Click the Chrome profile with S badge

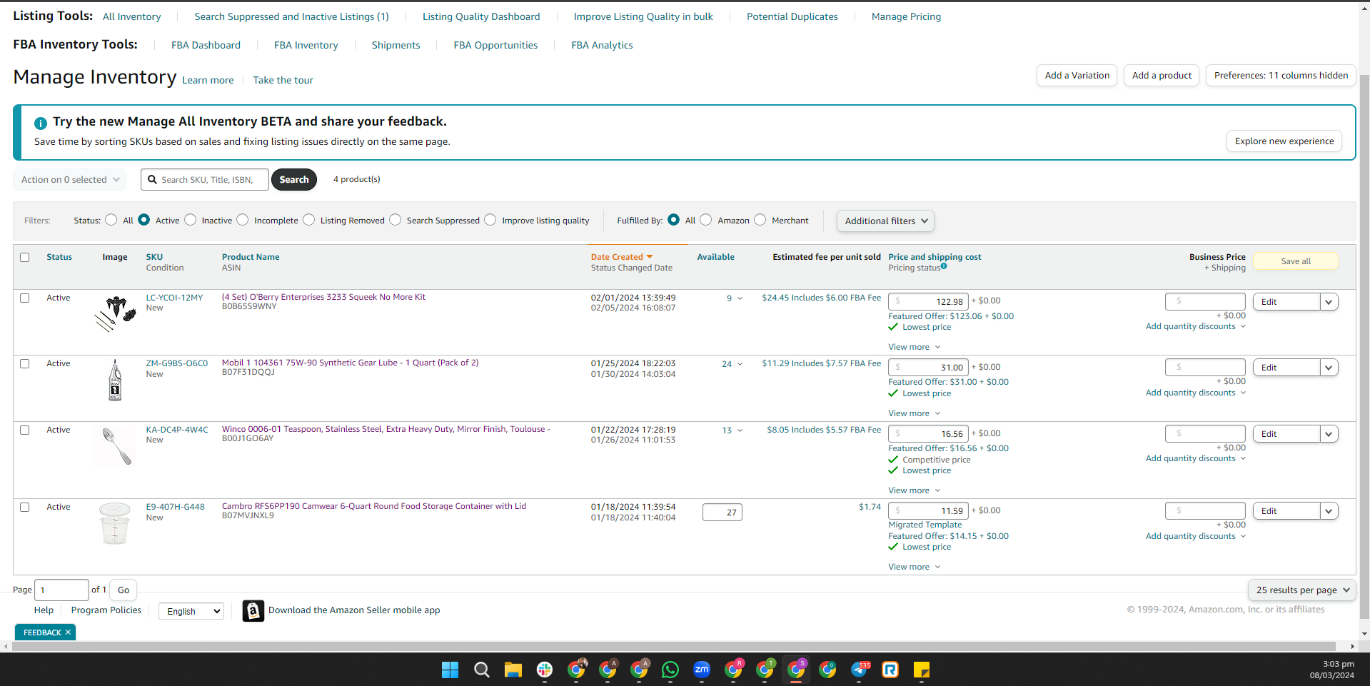(796, 669)
